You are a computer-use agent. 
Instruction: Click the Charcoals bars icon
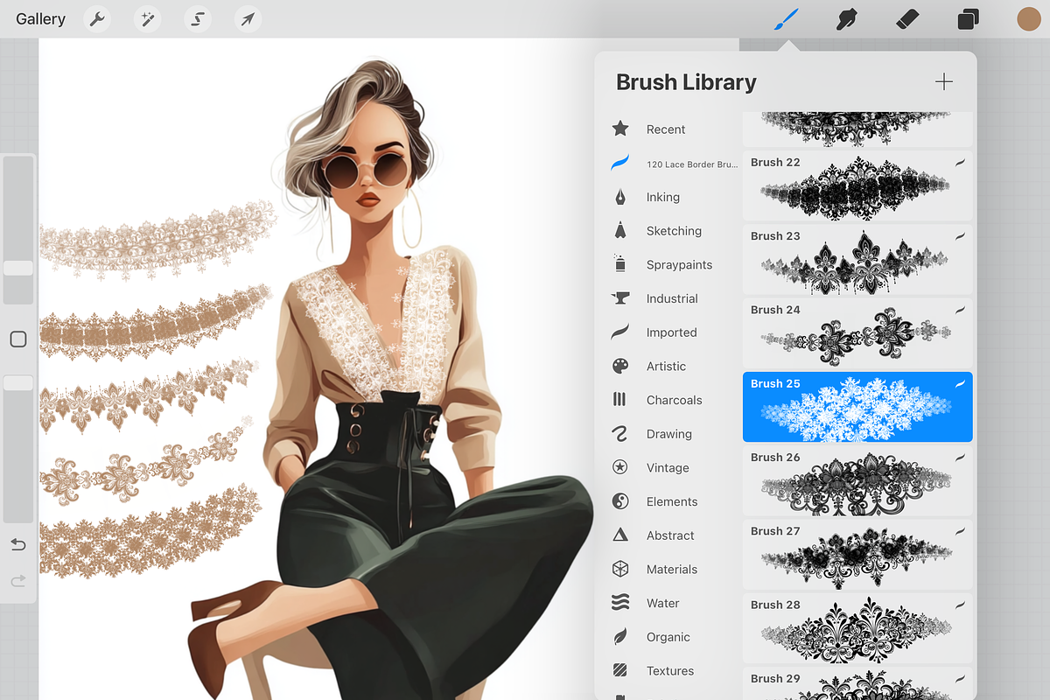(619, 400)
